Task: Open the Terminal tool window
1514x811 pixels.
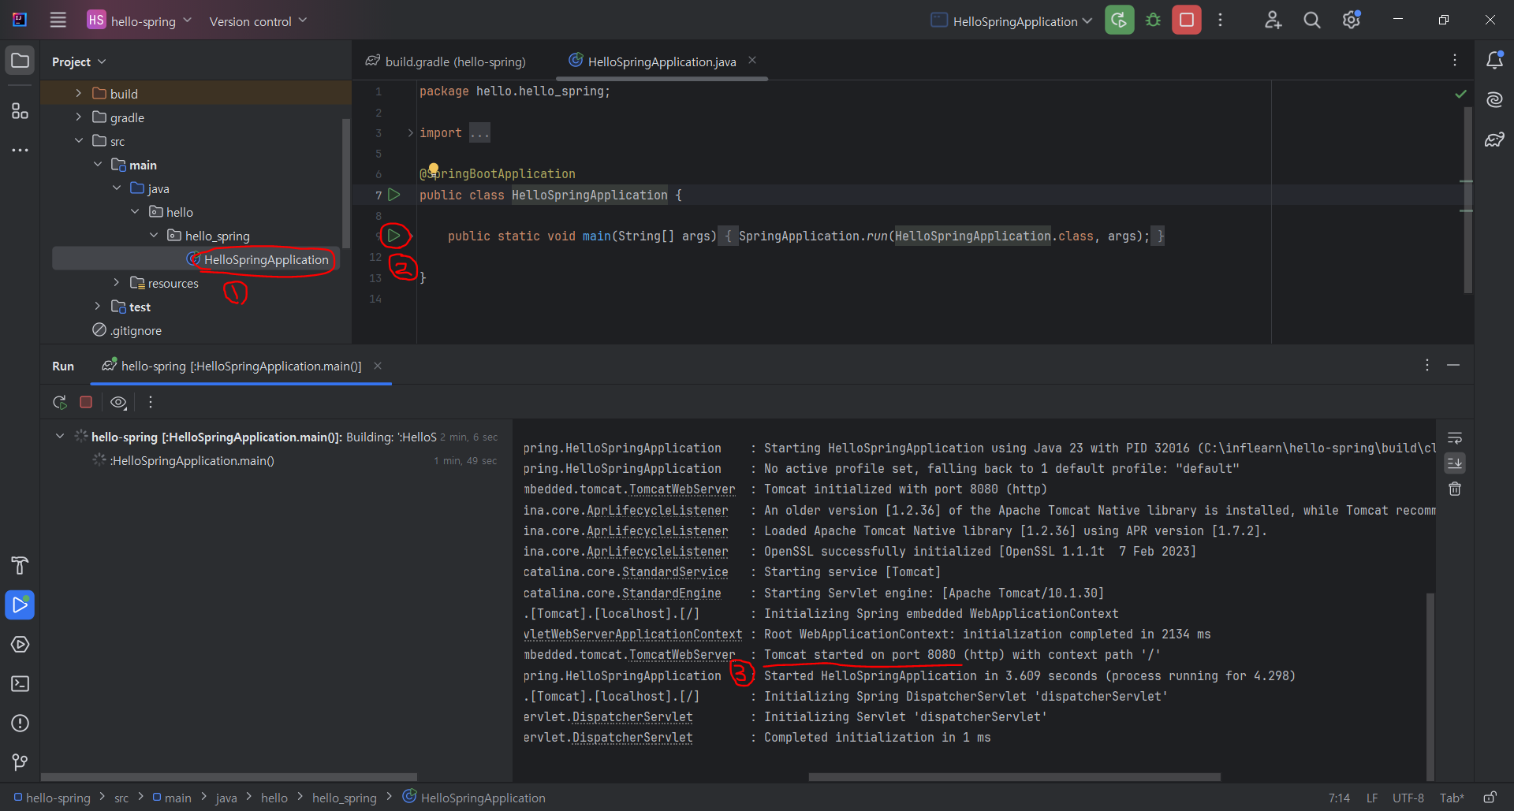Action: (x=20, y=683)
